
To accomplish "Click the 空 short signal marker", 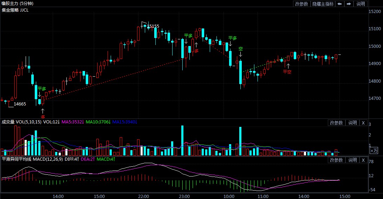I will click(241, 49).
